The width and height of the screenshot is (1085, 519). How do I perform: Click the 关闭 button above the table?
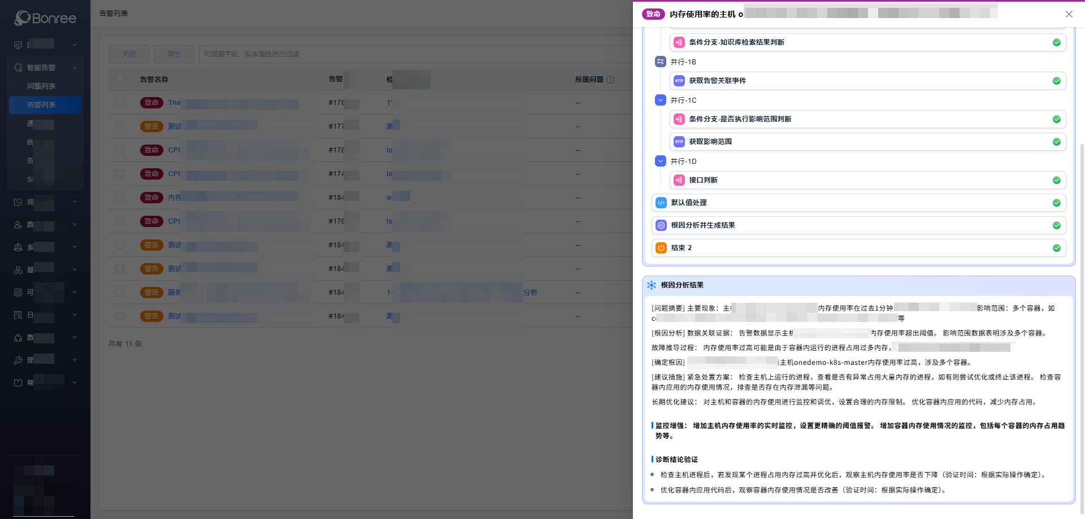tap(129, 54)
